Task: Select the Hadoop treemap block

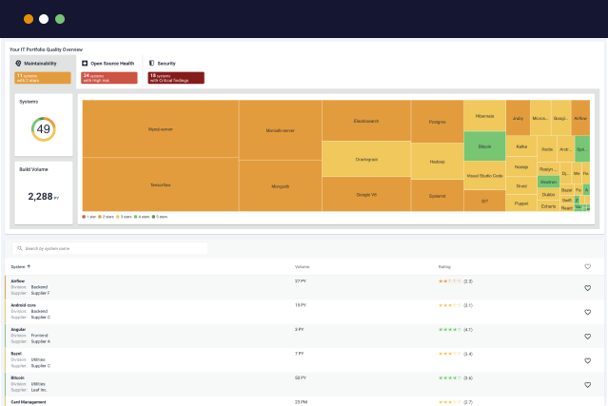Action: pos(438,161)
